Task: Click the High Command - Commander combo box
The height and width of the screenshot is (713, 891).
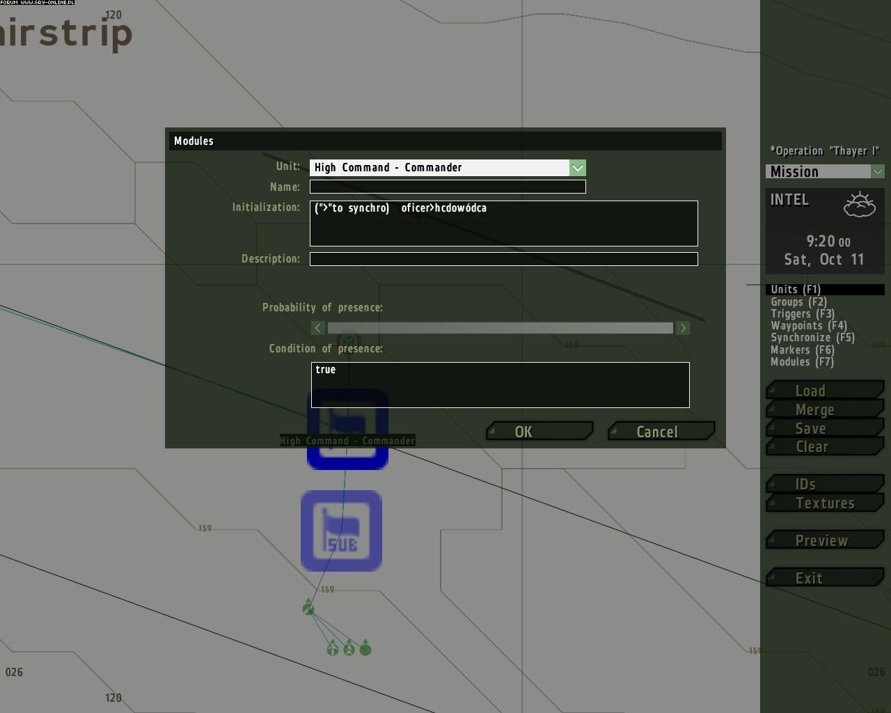Action: click(x=440, y=168)
